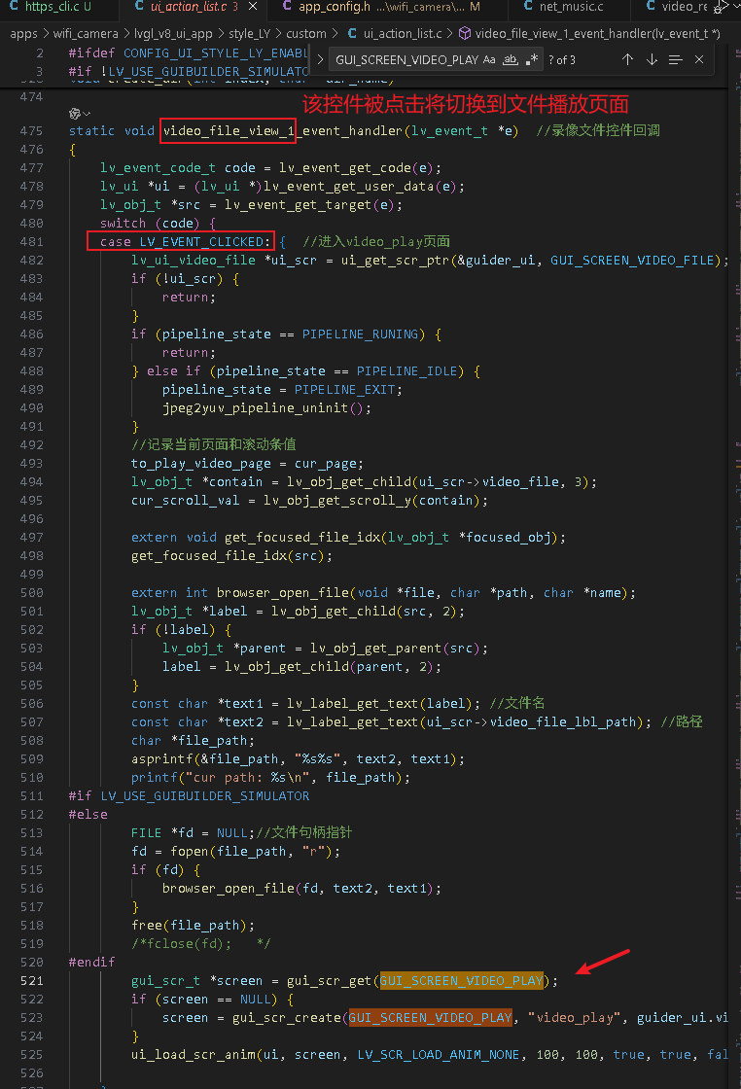
Task: Click 'gui_scr_create' on line 523
Action: (x=286, y=1017)
